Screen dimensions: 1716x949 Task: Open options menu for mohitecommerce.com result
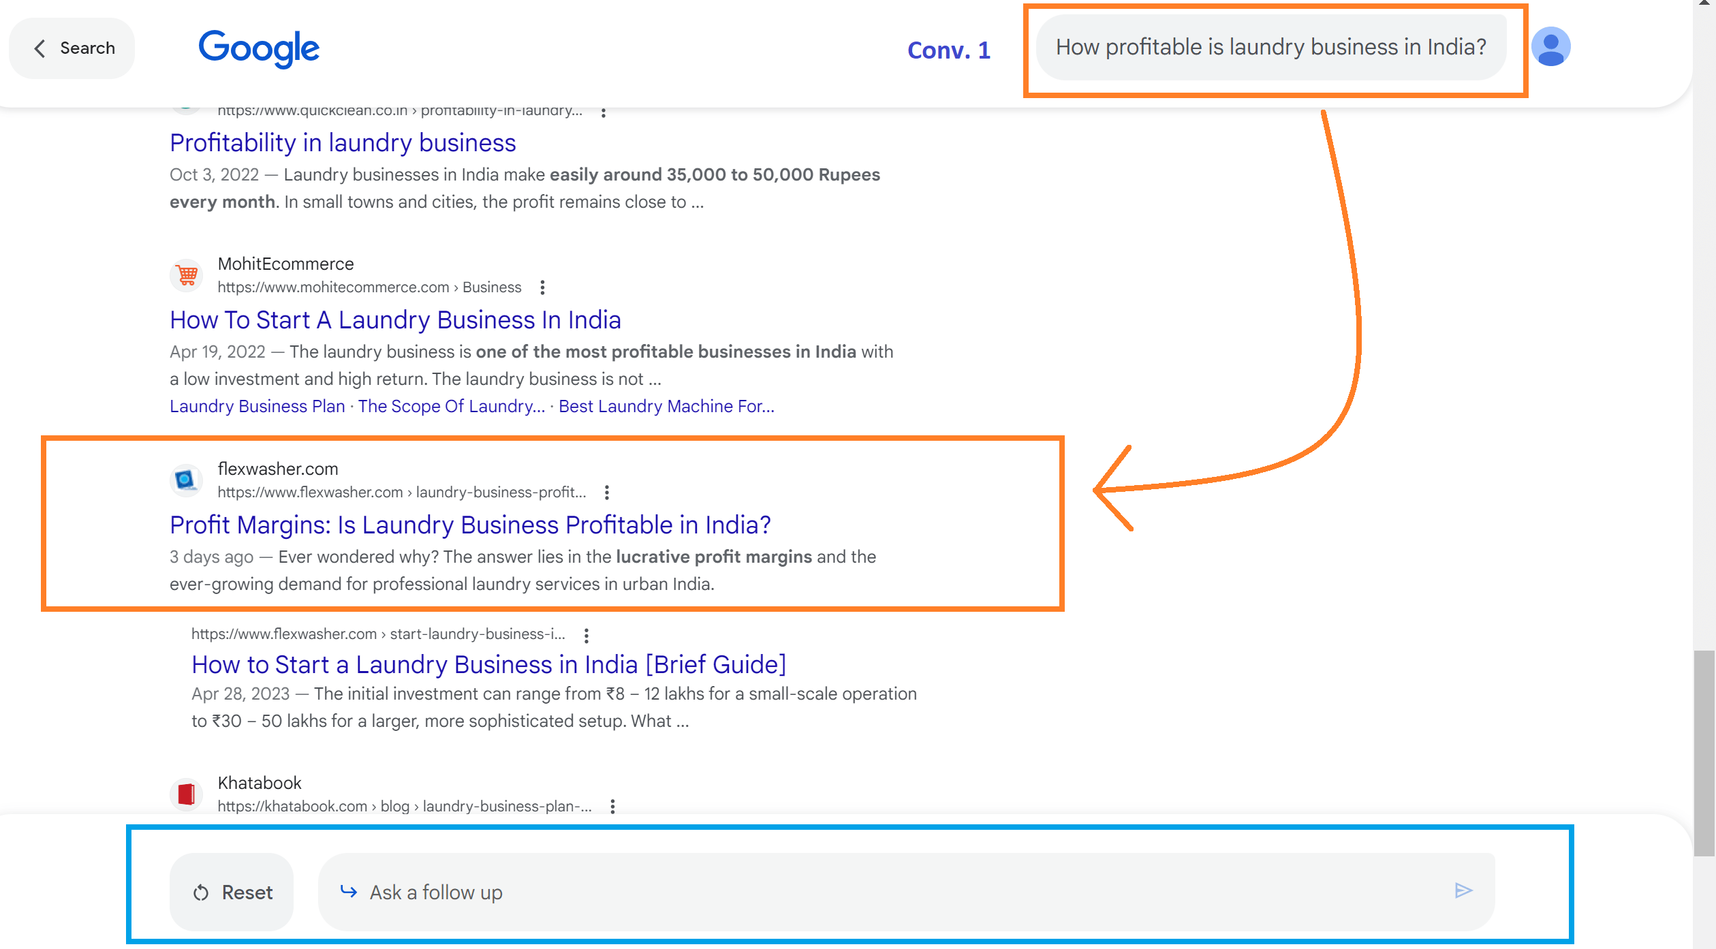click(x=542, y=287)
